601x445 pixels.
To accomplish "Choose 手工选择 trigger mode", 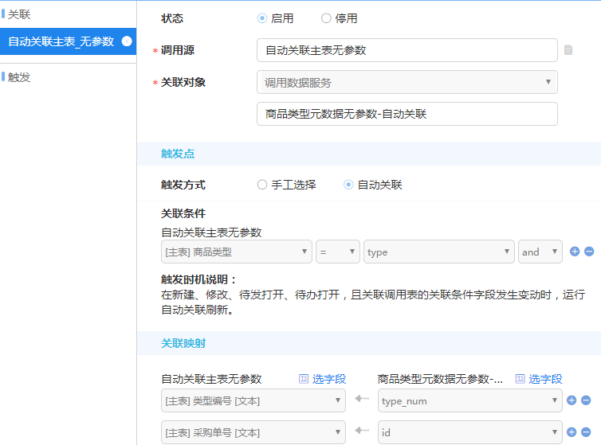I will [262, 185].
